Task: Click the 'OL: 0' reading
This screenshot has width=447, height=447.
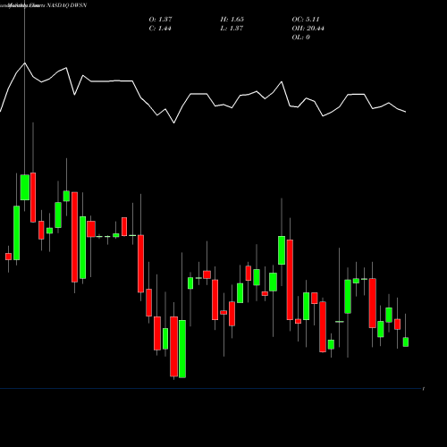Action: click(301, 37)
